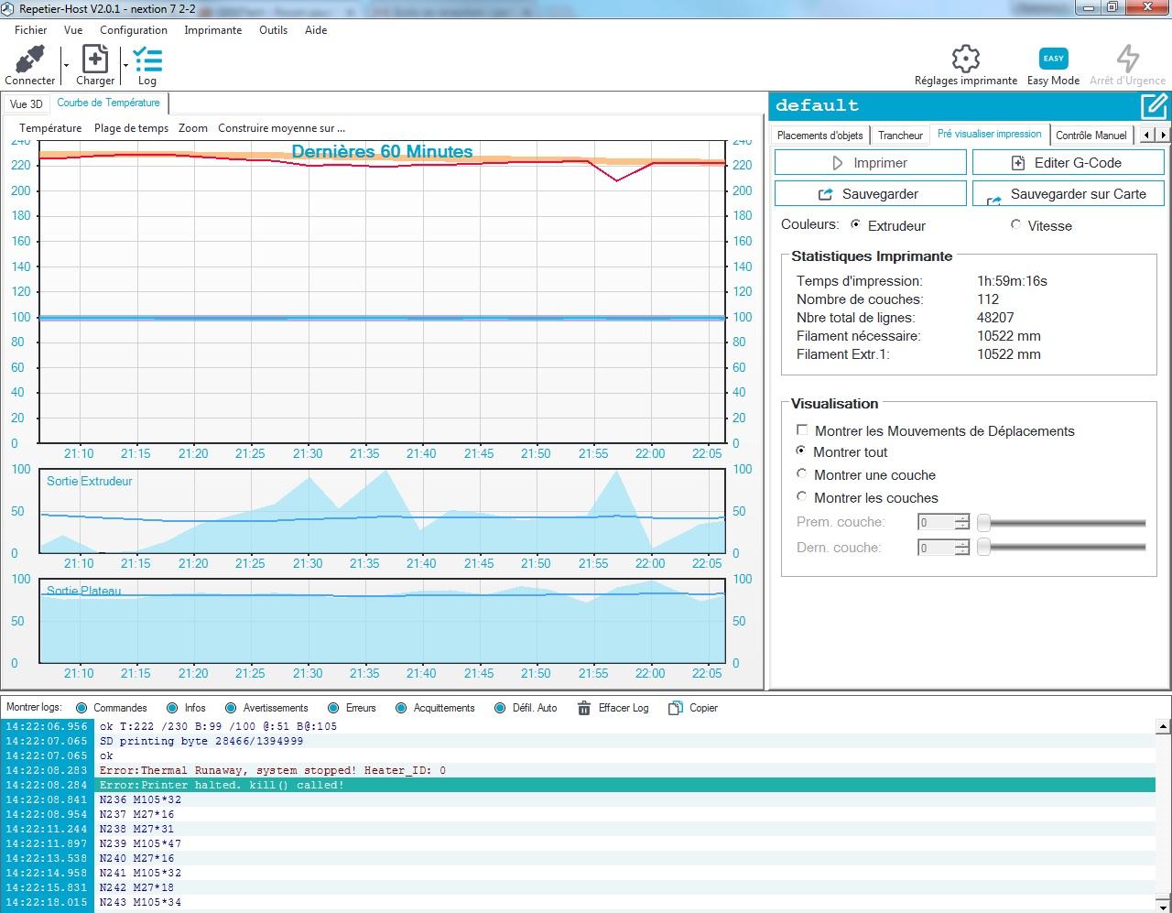Click the pencil edit icon beside default

1154,105
